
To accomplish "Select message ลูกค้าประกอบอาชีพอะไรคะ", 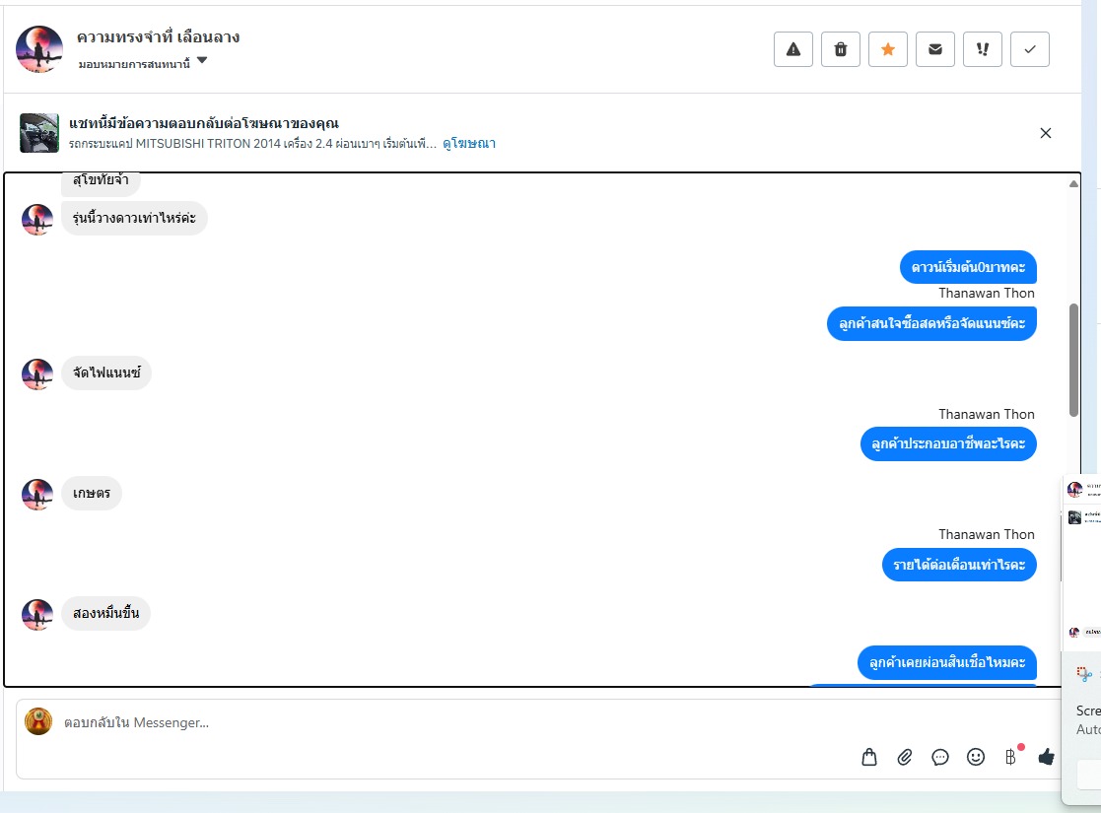I will point(948,443).
